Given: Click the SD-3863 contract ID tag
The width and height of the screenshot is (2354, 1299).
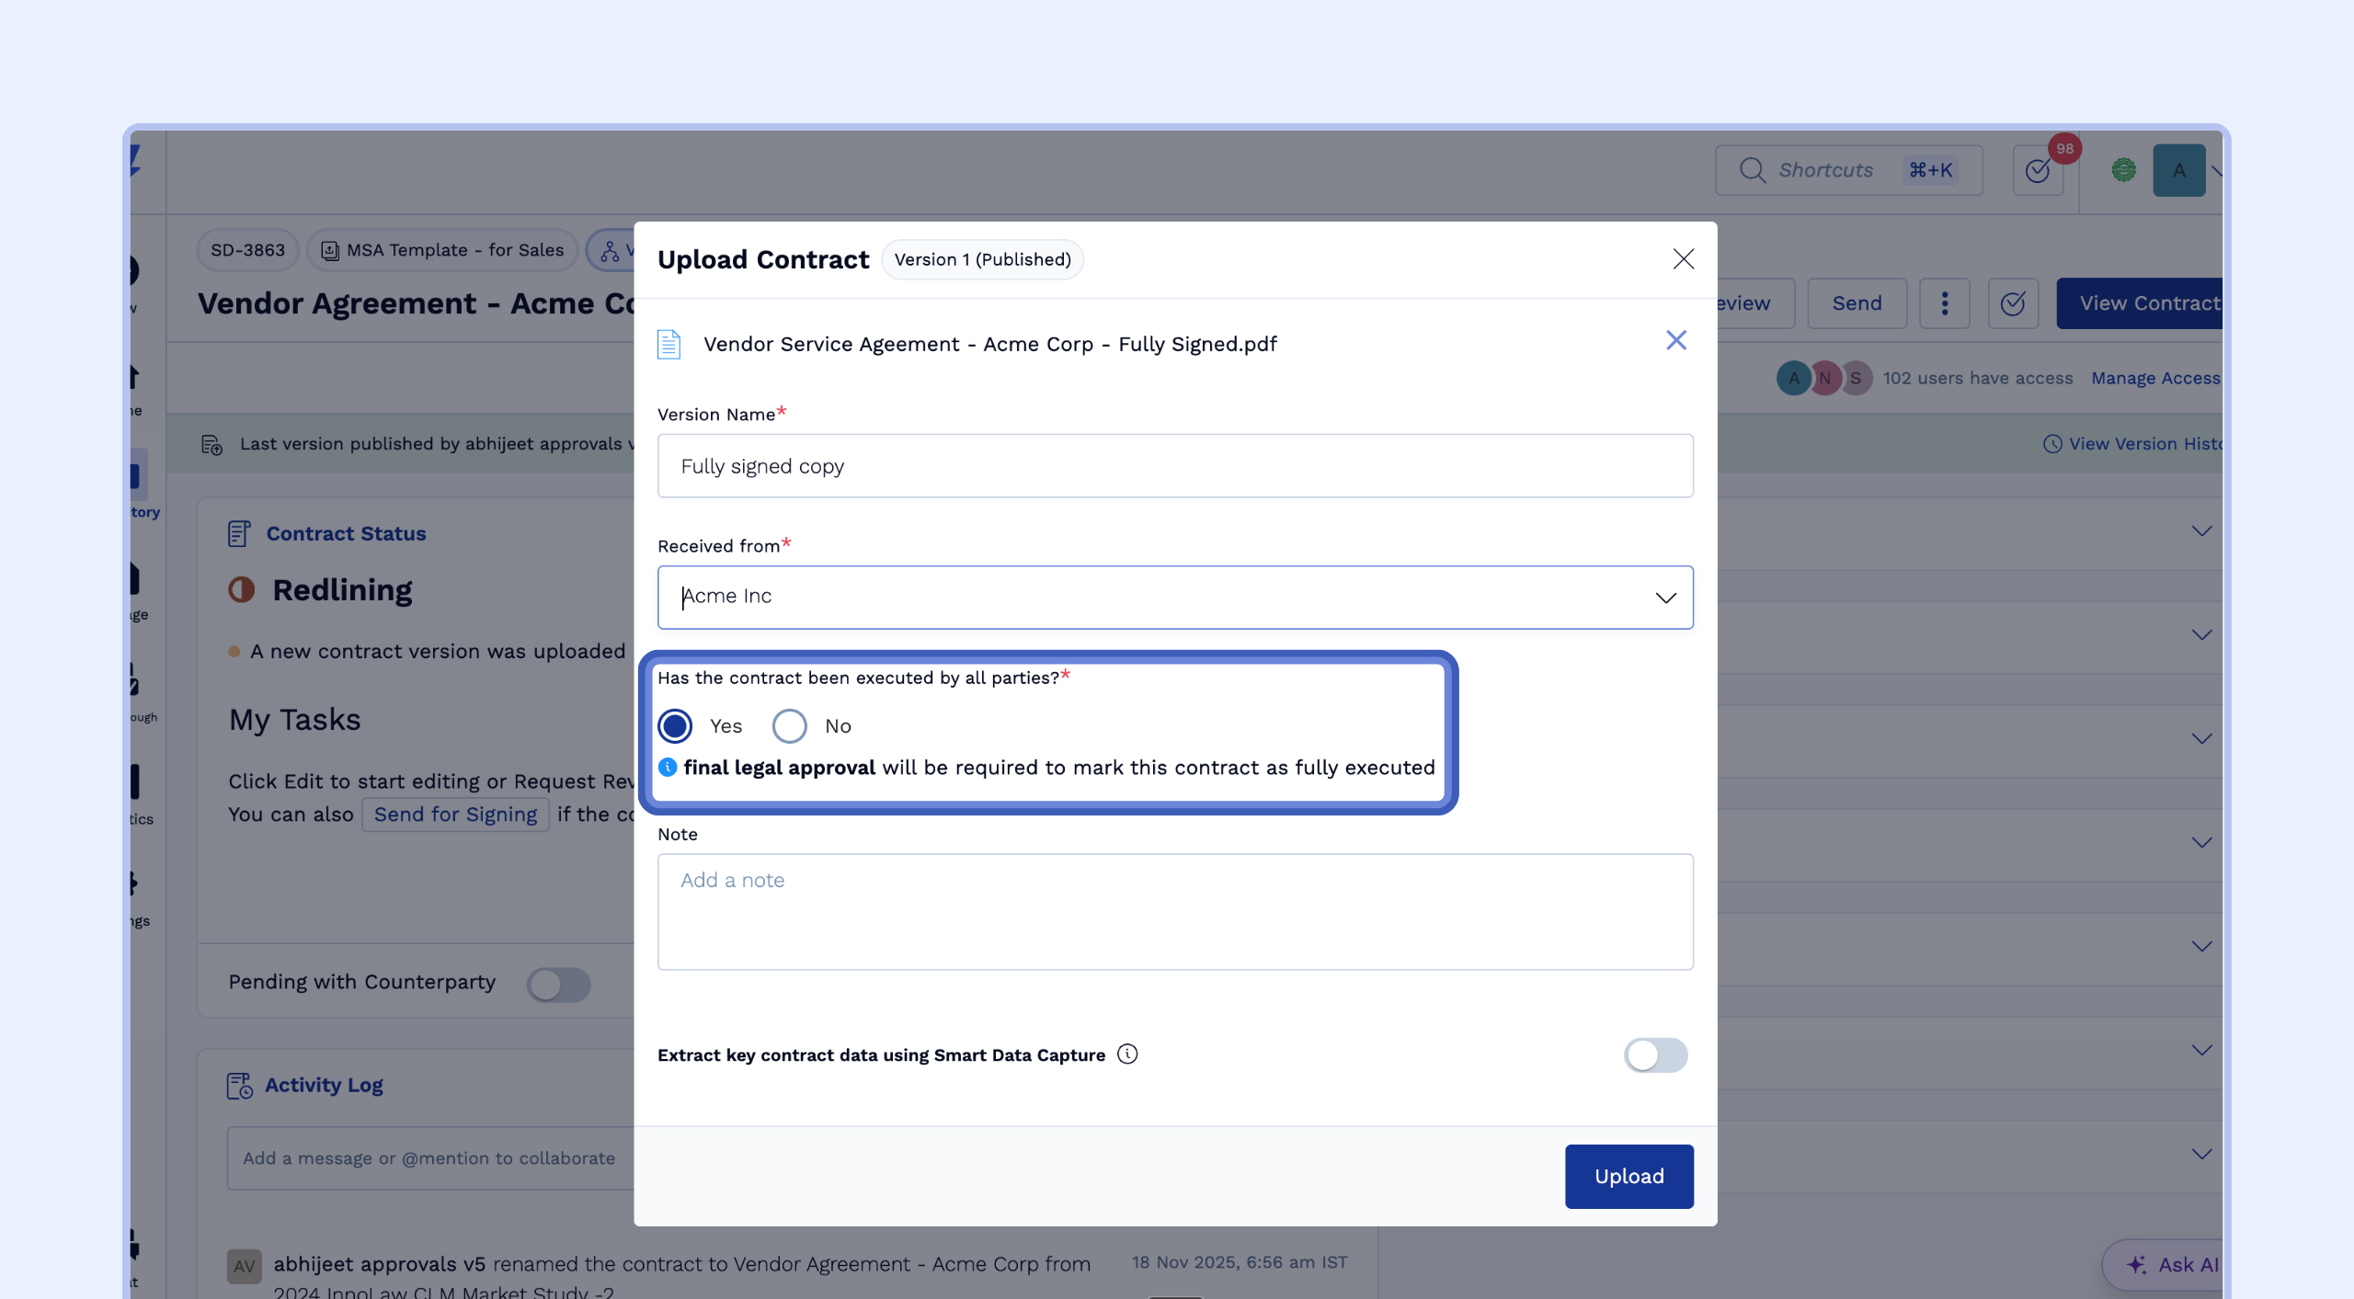Looking at the screenshot, I should (x=247, y=250).
